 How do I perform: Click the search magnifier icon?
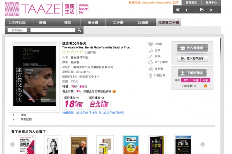pos(79,30)
